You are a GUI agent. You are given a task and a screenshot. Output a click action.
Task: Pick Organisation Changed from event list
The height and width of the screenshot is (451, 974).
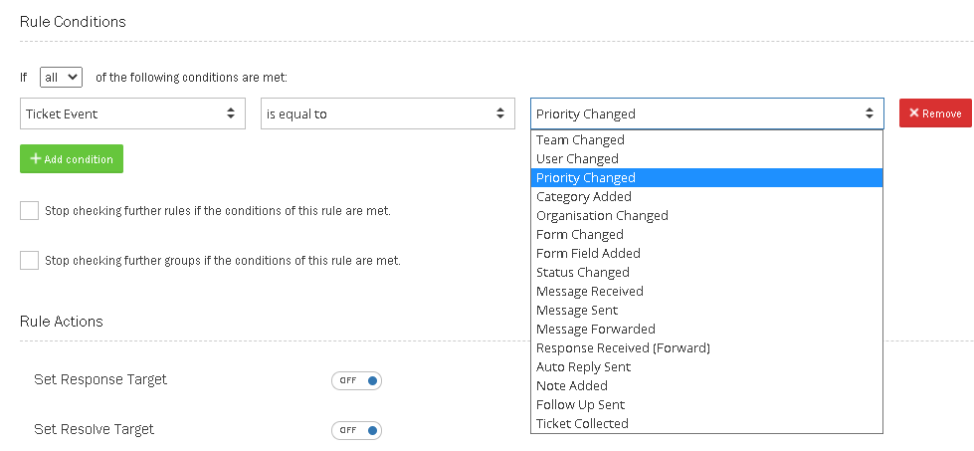click(x=602, y=216)
